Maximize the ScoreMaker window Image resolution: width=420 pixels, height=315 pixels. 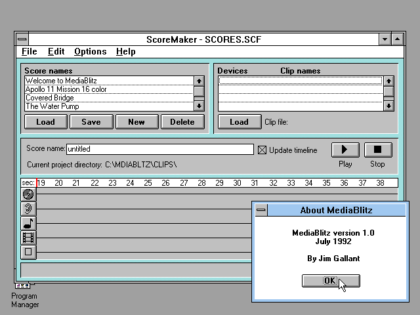pos(397,39)
